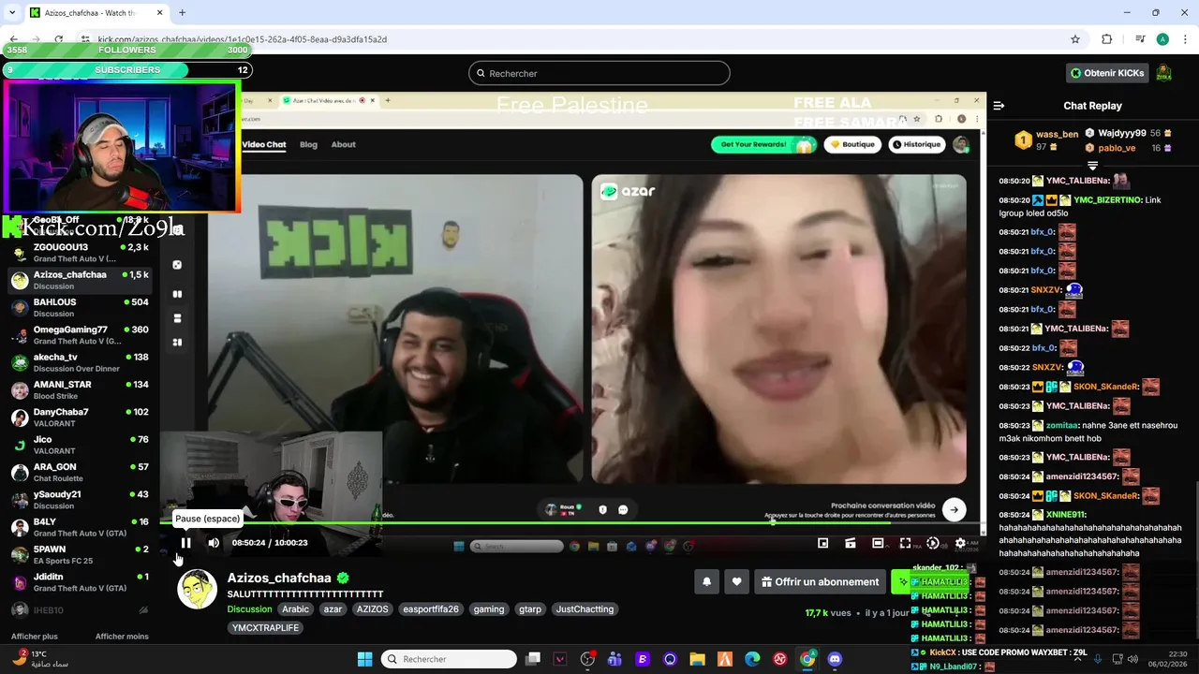Viewport: 1199px width, 674px height.
Task: Open picture-in-picture mini player
Action: point(822,543)
